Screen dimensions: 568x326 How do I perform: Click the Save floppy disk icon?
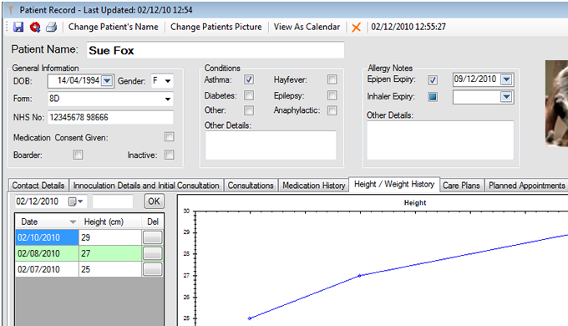pos(18,27)
